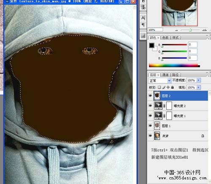211x184 pixels.
Task: Open blend mode 正常 dropdown
Action: click(x=160, y=81)
